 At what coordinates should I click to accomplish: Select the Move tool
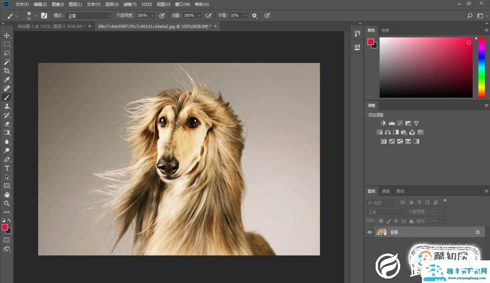(x=7, y=35)
